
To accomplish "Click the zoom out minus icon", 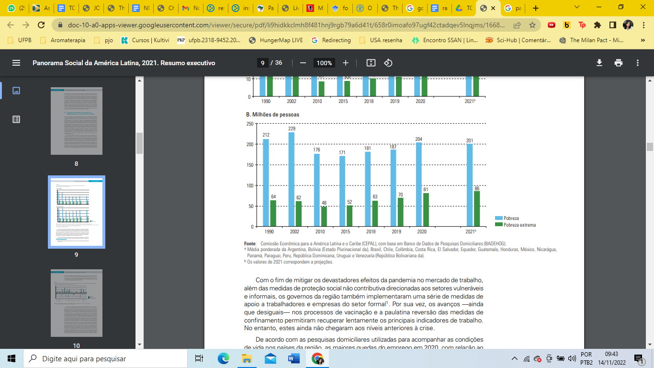I will pos(303,63).
